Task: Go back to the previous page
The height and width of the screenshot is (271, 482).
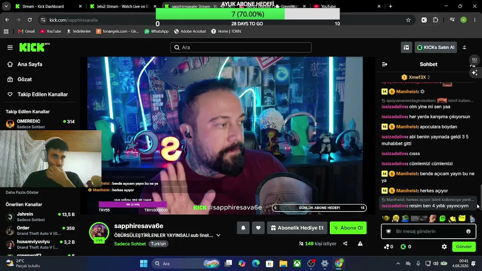Action: (7, 20)
